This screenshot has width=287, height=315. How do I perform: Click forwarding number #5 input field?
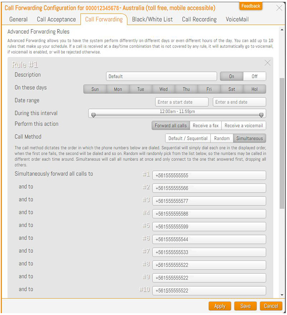(209, 227)
